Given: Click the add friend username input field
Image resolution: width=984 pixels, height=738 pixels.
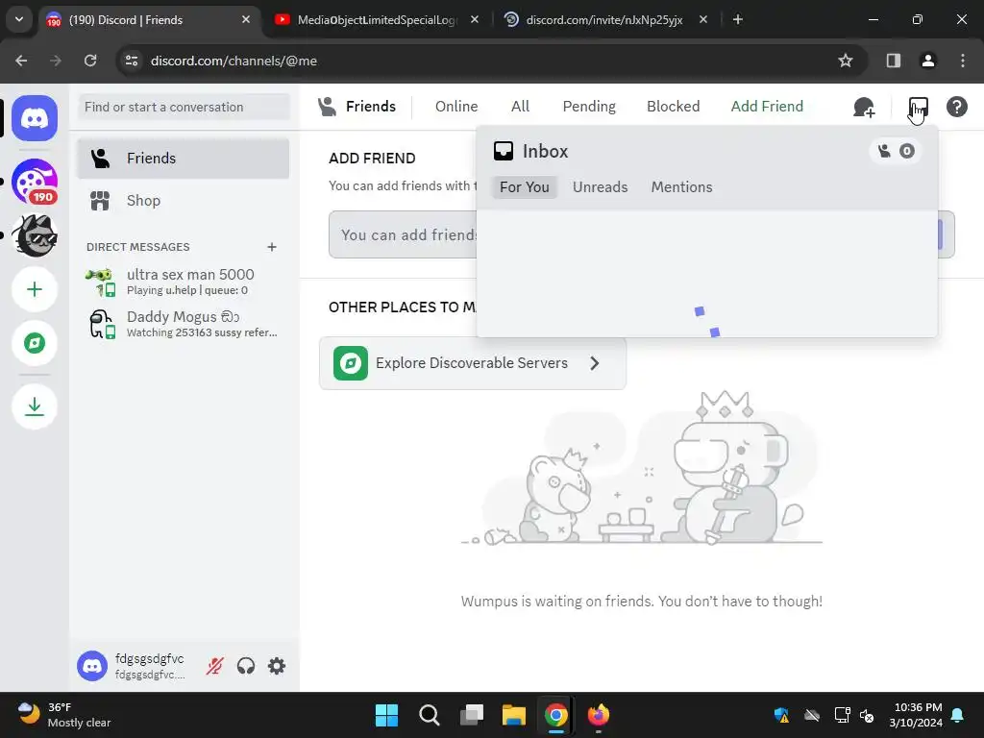Looking at the screenshot, I should click(403, 234).
